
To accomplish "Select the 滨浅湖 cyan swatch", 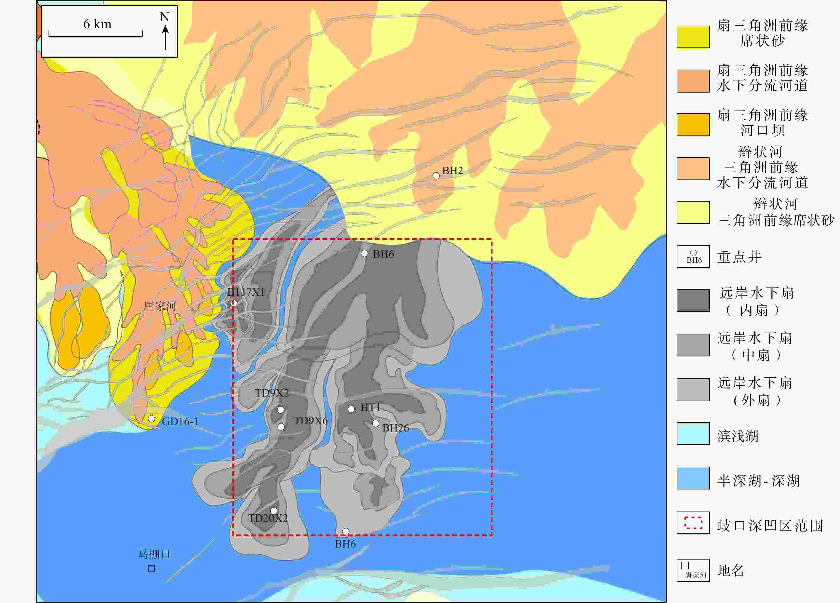I will tap(693, 433).
